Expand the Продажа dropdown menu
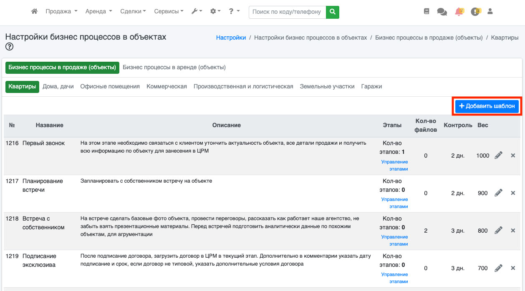525x291 pixels. [x=61, y=12]
